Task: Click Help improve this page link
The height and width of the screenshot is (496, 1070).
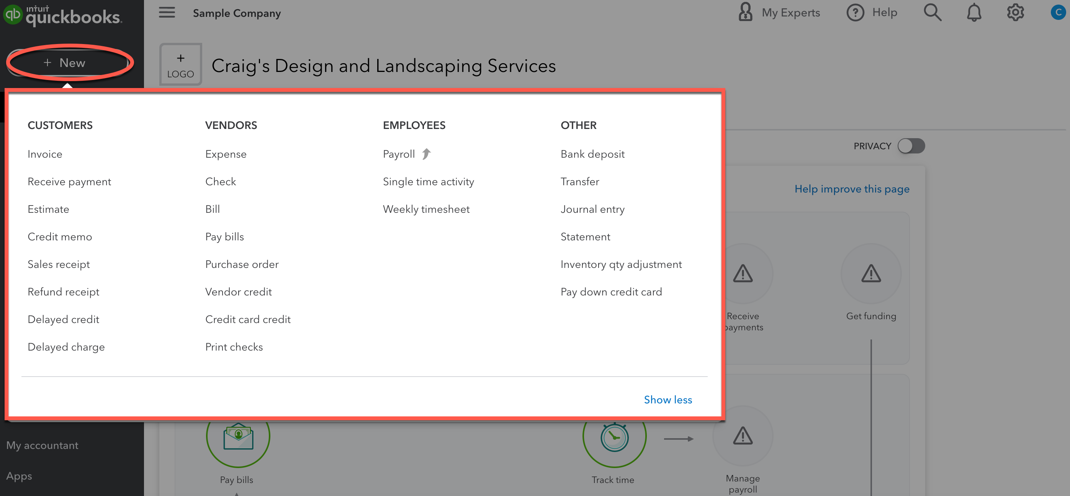Action: [x=851, y=189]
